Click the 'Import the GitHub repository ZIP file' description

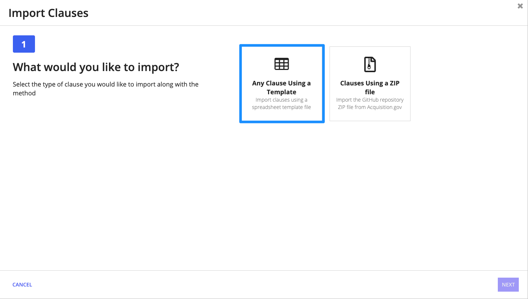pyautogui.click(x=370, y=103)
